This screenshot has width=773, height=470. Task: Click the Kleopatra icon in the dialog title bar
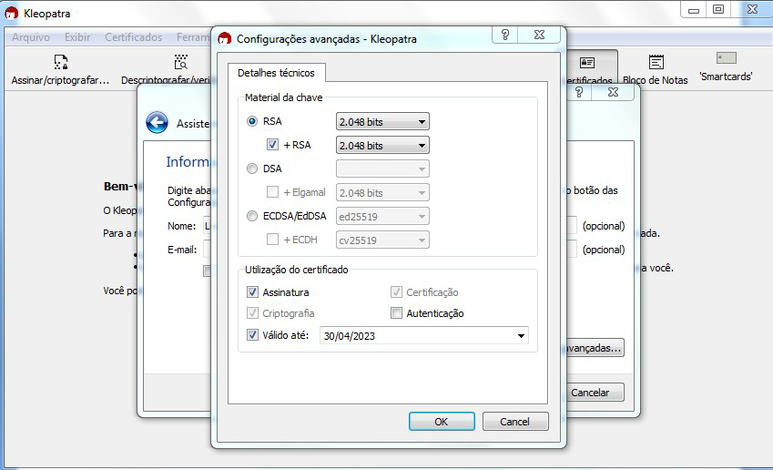[224, 39]
